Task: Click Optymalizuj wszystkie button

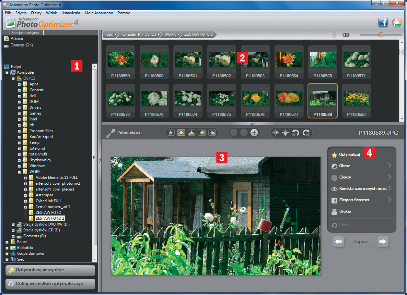Action: coord(51,270)
